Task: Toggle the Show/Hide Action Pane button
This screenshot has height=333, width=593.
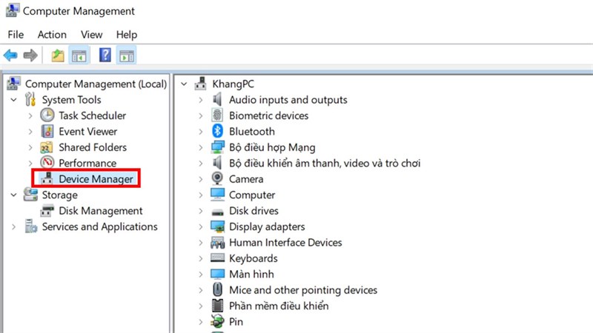Action: [x=126, y=55]
